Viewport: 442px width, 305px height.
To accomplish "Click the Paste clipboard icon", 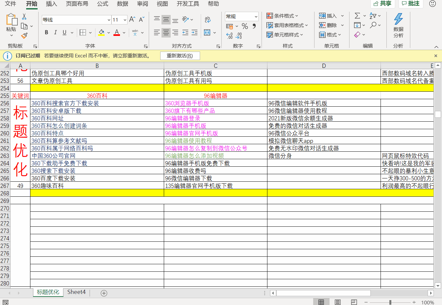I will pyautogui.click(x=11, y=20).
